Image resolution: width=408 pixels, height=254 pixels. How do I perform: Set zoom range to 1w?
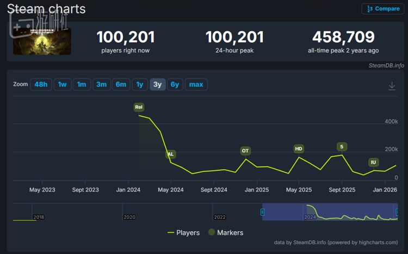point(63,84)
